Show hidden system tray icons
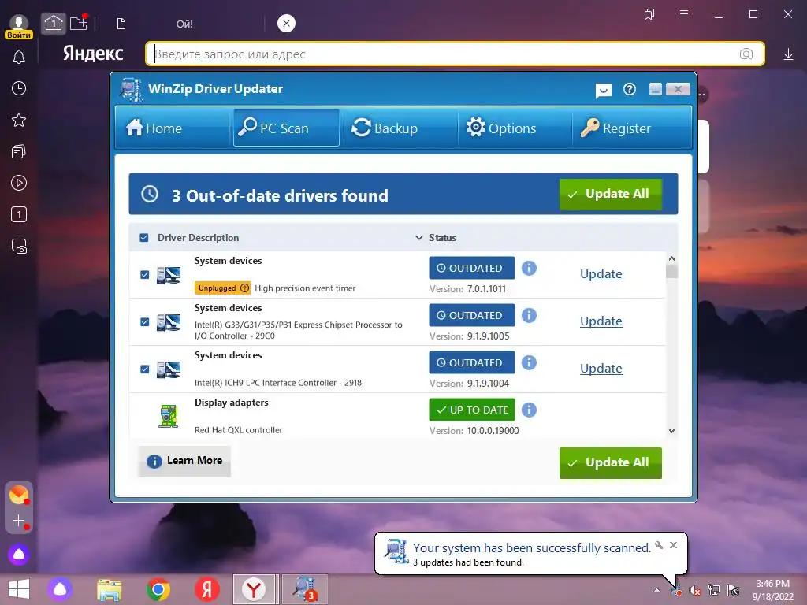807x605 pixels. click(656, 590)
